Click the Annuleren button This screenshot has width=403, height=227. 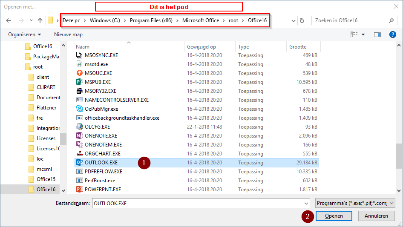pyautogui.click(x=376, y=216)
